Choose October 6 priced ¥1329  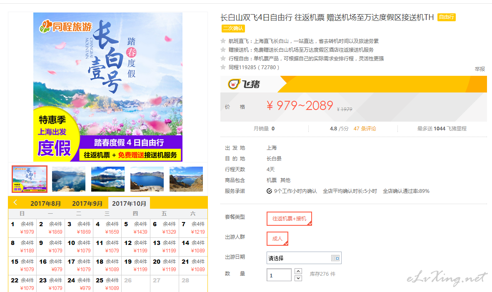point(165,228)
